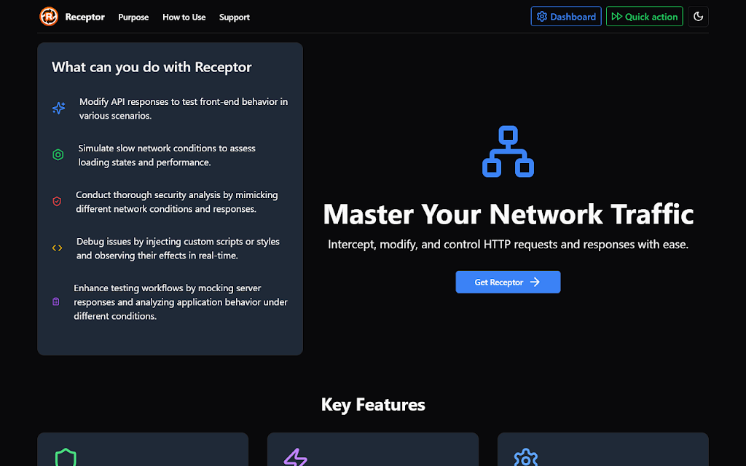Click the 'Master Your Network Traffic' headline
Screen dimensions: 746x466
tap(508, 213)
